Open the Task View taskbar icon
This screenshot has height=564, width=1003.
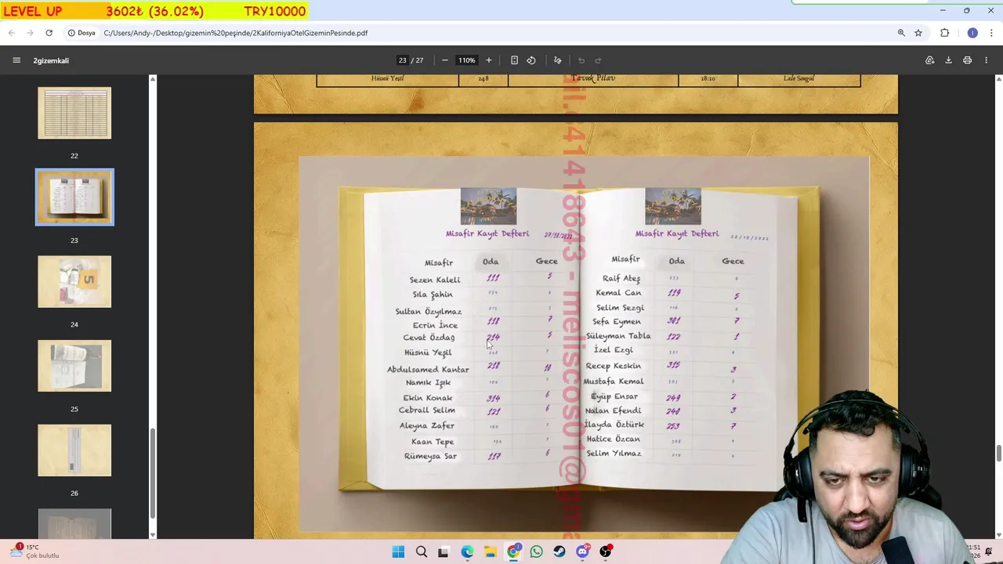point(444,552)
